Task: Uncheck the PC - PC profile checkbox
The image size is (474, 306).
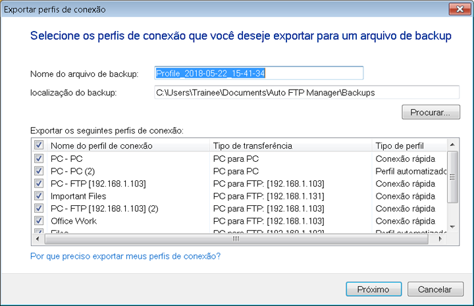Action: click(39, 159)
